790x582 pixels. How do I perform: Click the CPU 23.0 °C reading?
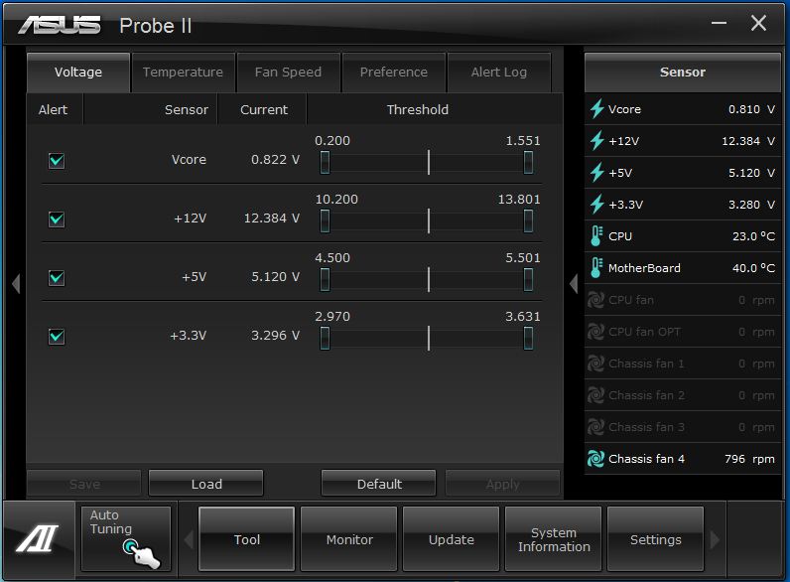[x=753, y=236]
